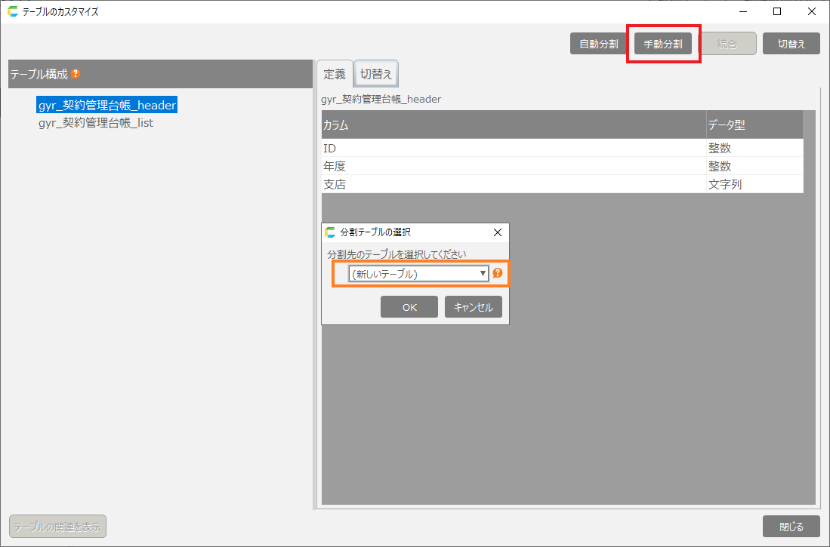Screen dimensions: 830x547
Task: Select gyr_契約管理台帳_list in the table tree
Action: tap(96, 122)
